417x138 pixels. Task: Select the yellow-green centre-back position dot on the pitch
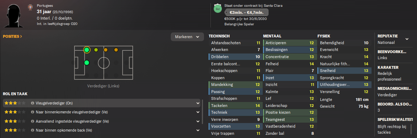coord(96,50)
